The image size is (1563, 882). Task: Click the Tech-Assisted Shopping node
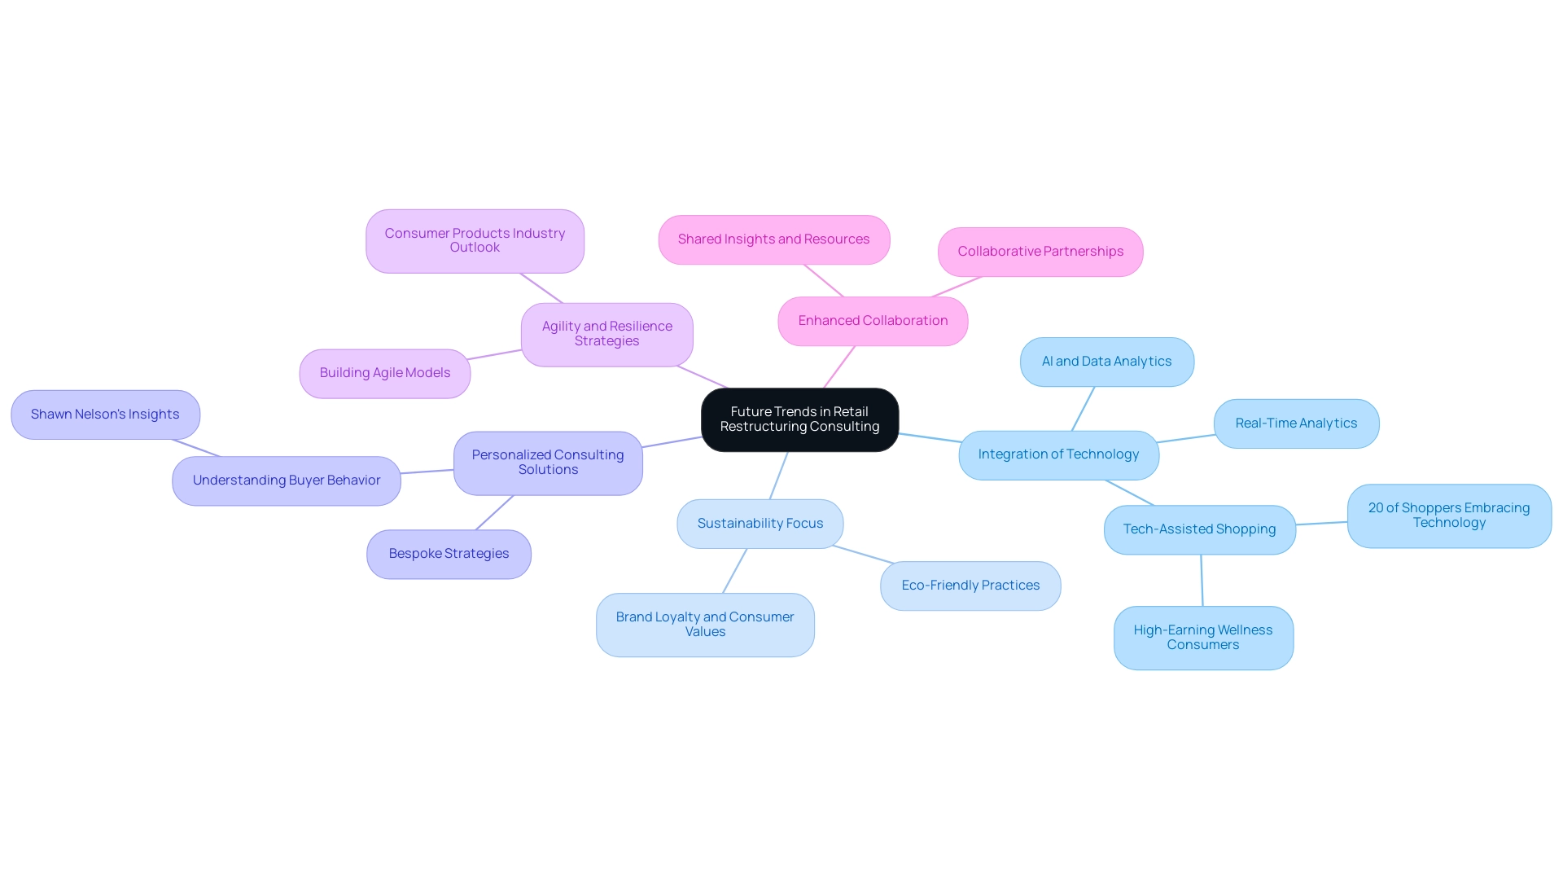pyautogui.click(x=1199, y=529)
